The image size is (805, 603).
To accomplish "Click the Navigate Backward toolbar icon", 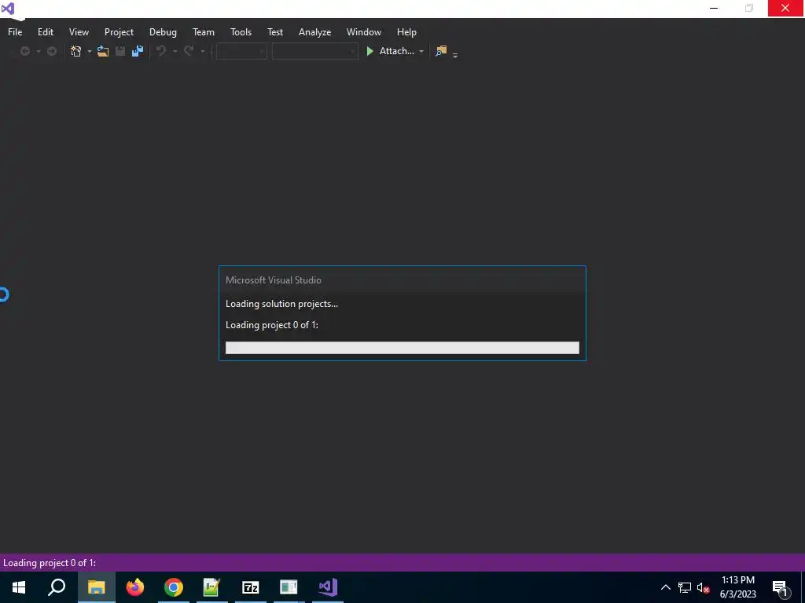I will pos(24,51).
